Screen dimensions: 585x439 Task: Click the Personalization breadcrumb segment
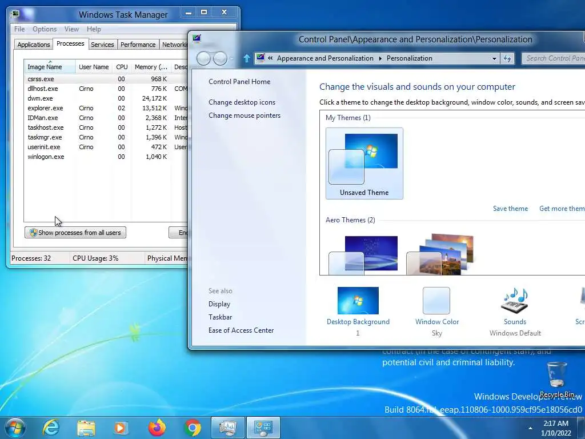coord(409,58)
